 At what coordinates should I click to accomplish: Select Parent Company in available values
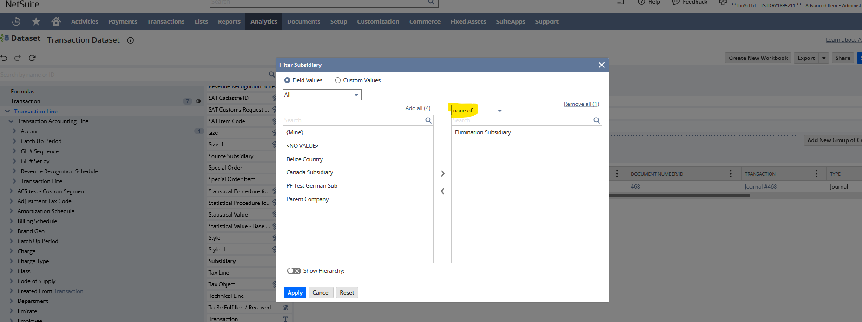pos(308,199)
